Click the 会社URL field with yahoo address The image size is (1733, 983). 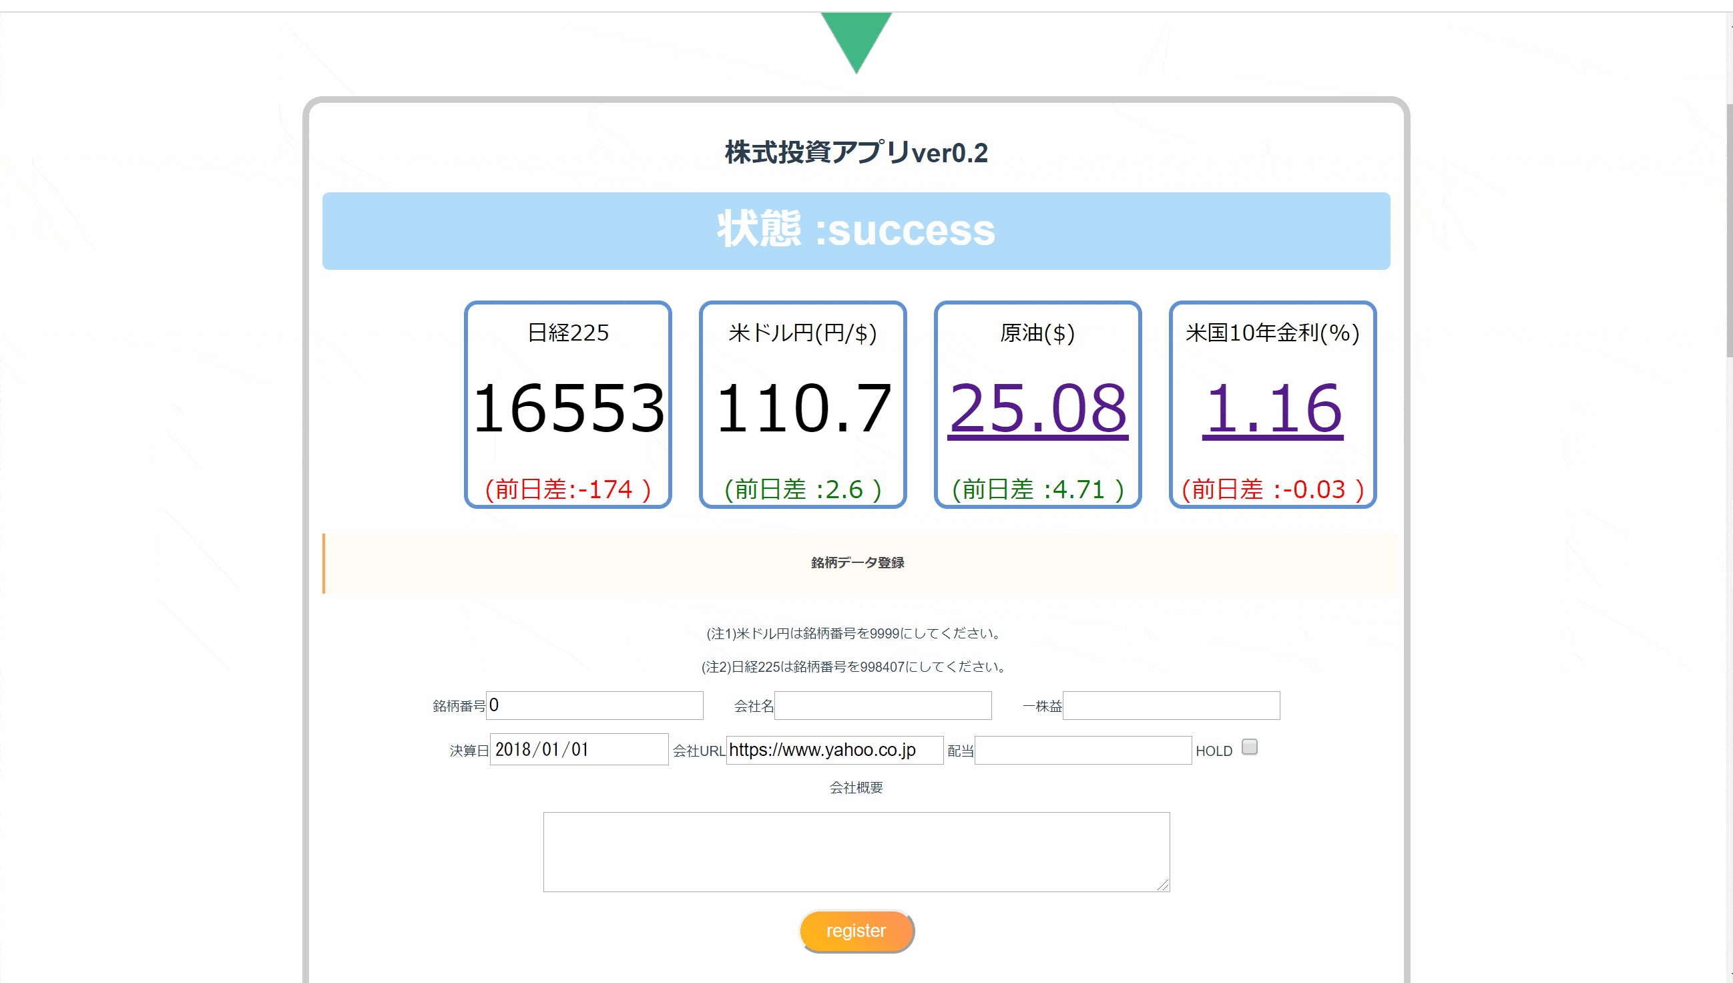pos(834,750)
